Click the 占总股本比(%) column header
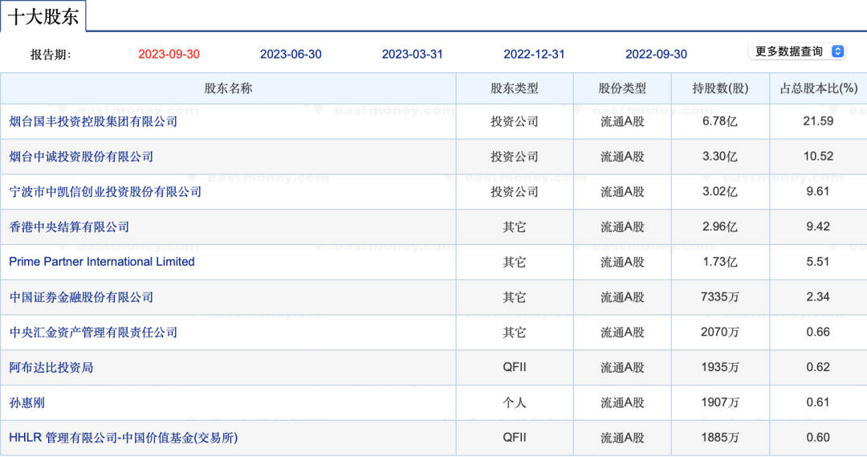The width and height of the screenshot is (867, 457). (x=818, y=88)
